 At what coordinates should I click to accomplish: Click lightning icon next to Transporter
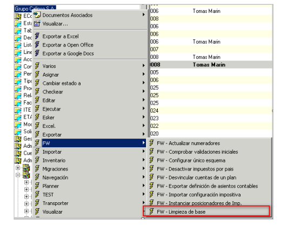[37, 203]
